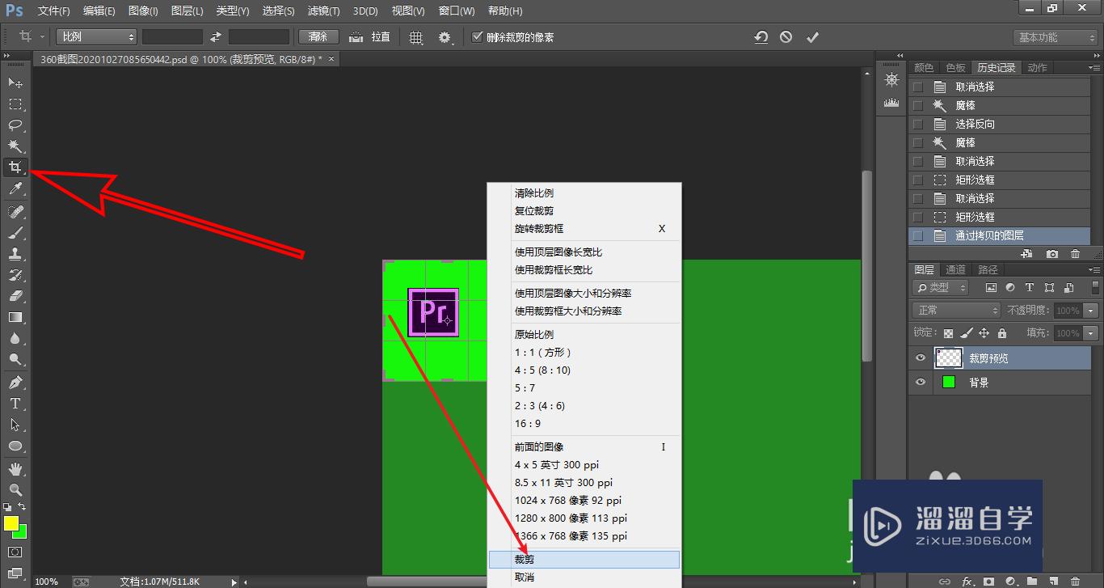The height and width of the screenshot is (588, 1104).
Task: Switch to the 动作 tab
Action: point(1038,67)
